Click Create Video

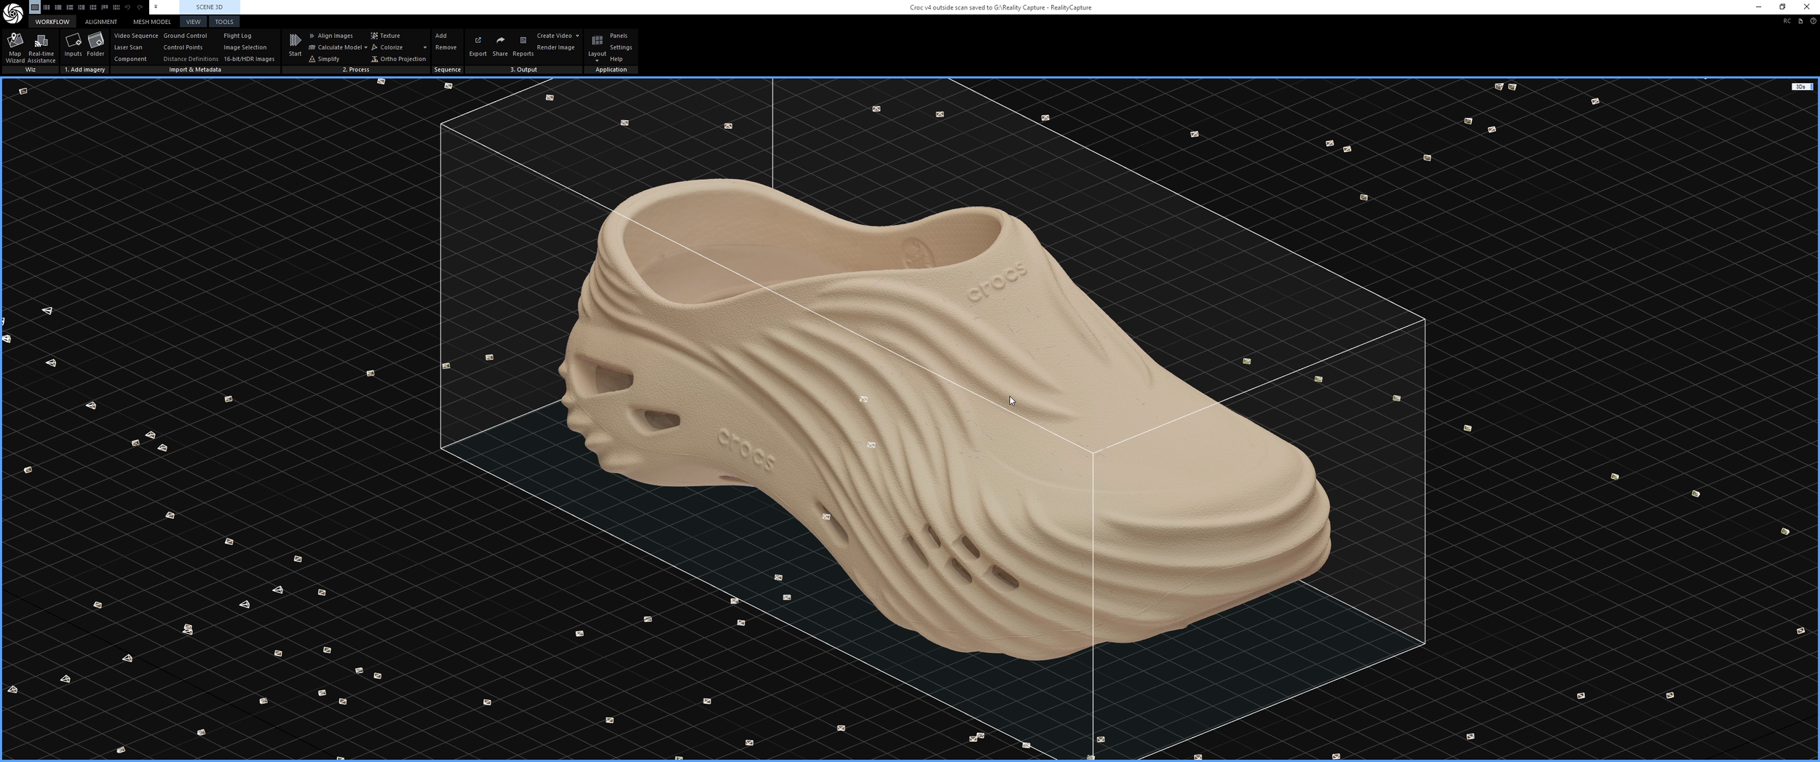(554, 36)
